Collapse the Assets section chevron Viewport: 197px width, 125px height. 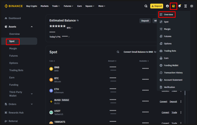(32, 27)
